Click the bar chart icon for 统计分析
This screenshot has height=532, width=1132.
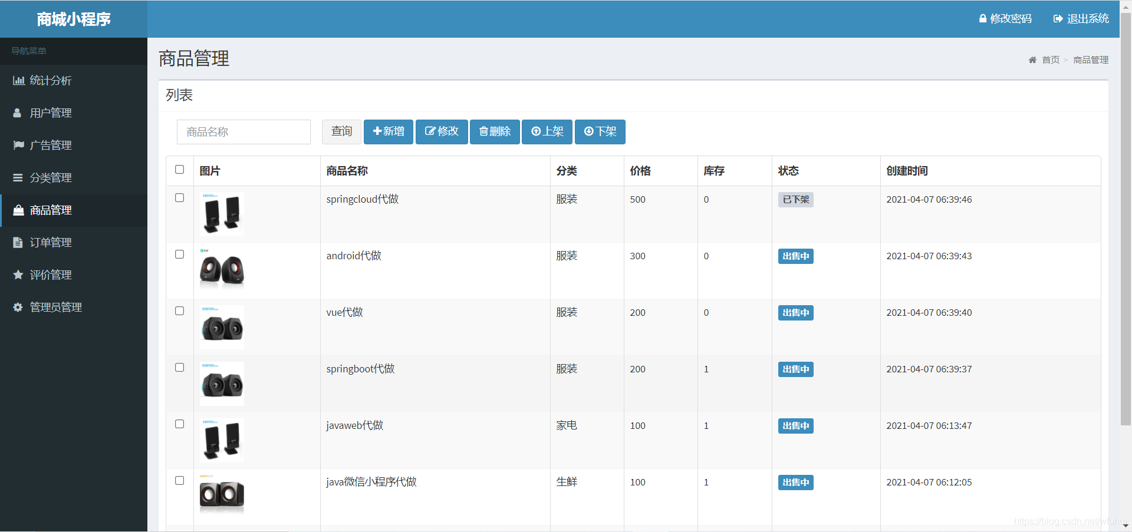coord(19,81)
